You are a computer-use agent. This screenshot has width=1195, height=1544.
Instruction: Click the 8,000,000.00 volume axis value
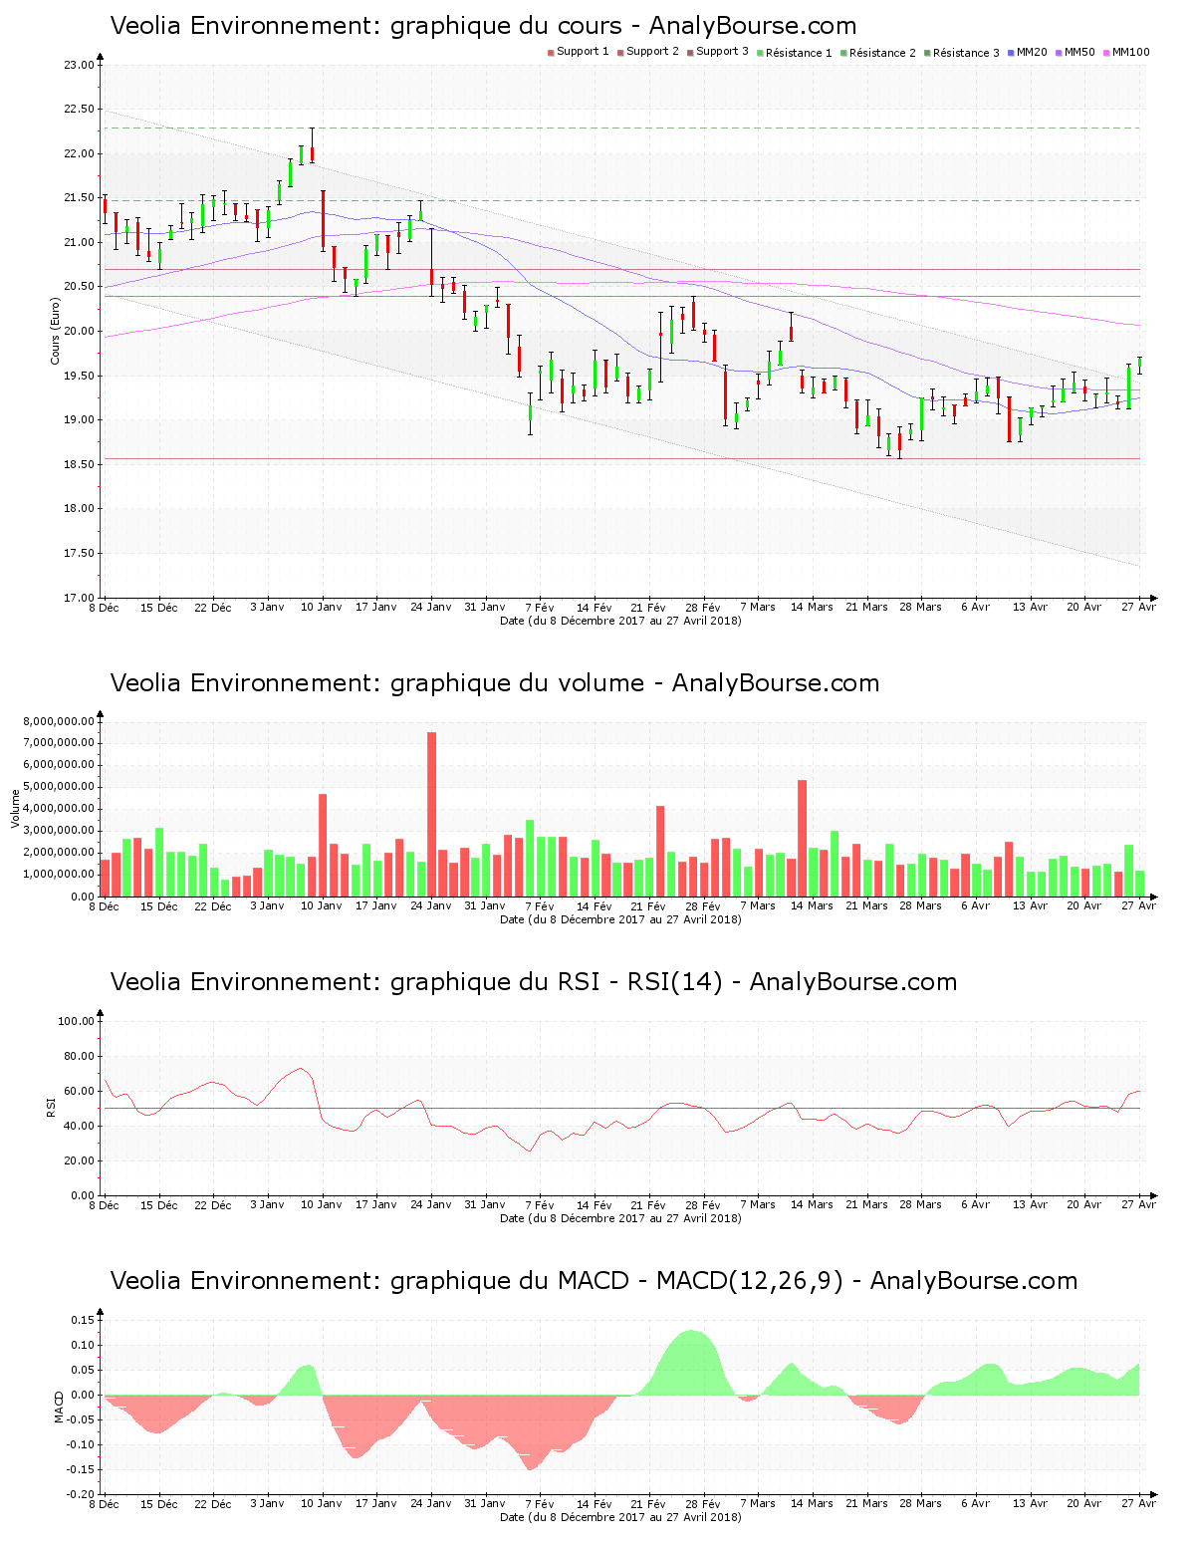[x=59, y=721]
